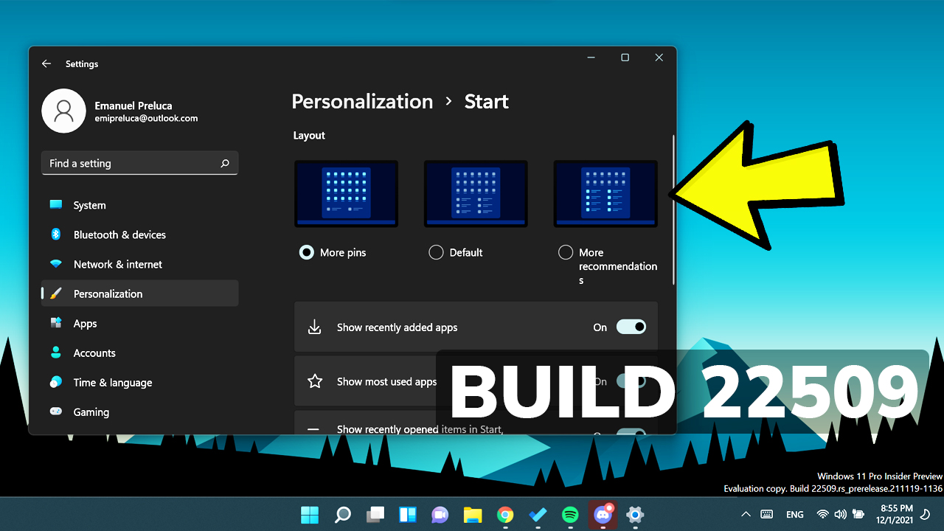Screen dimensions: 944x531
Task: Launch Spotify from the taskbar
Action: tap(570, 514)
